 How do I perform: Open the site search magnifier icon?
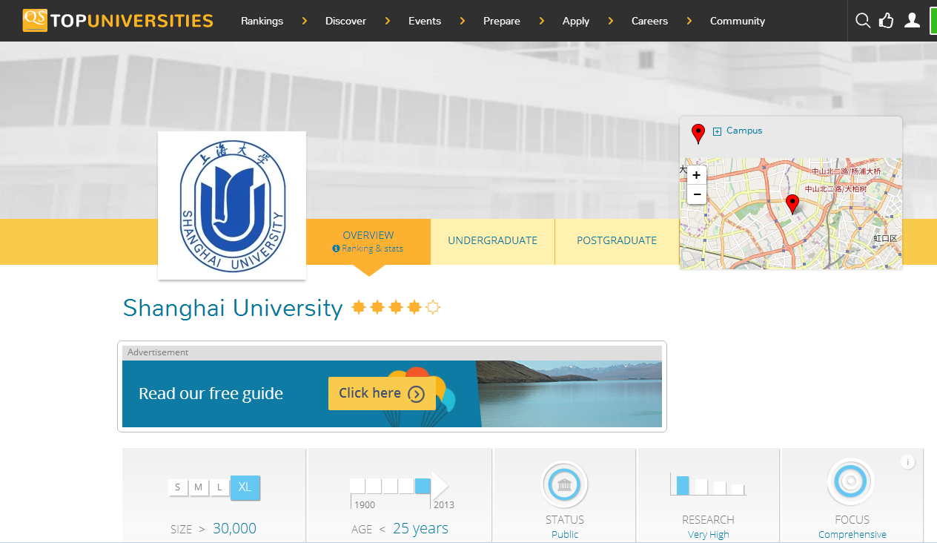[863, 21]
